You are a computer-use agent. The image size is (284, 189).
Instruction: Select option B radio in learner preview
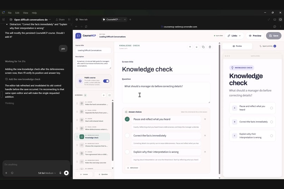pyautogui.click(x=271, y=122)
